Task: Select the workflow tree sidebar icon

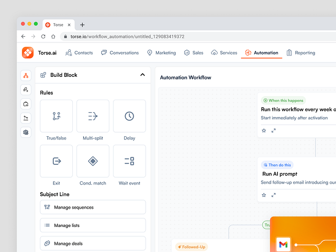Action: coord(26,76)
